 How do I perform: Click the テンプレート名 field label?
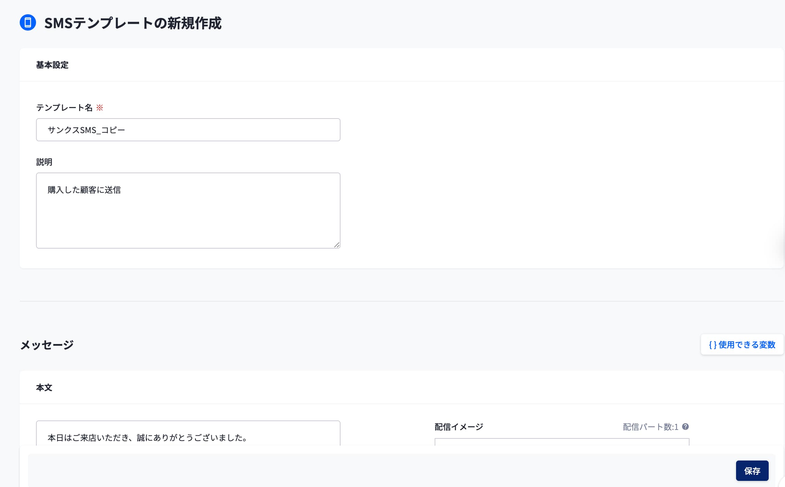coord(64,108)
